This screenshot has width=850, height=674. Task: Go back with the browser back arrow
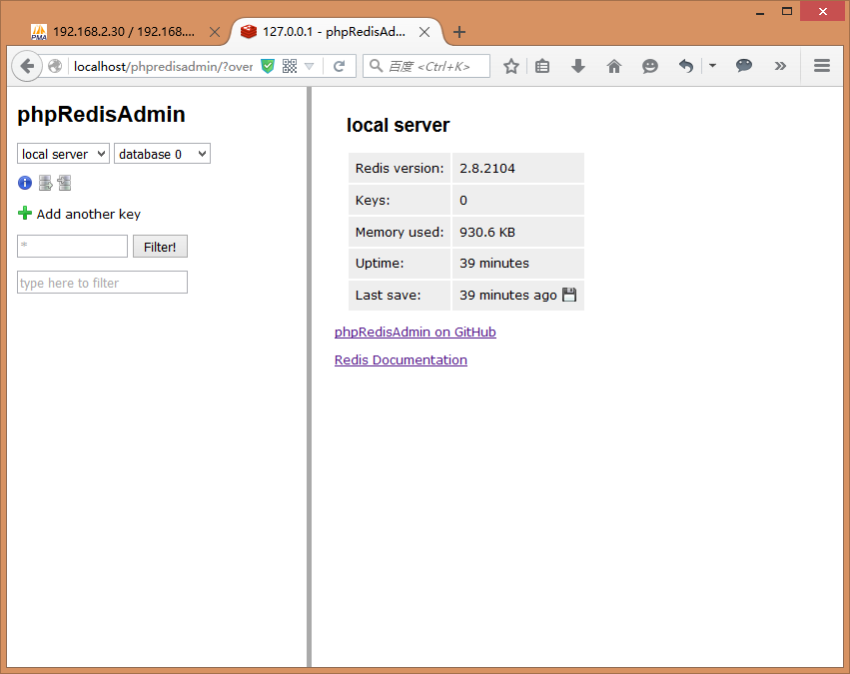pyautogui.click(x=27, y=66)
